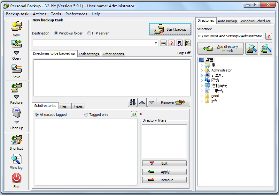Select the good folder in tree
This screenshot has height=195, width=279.
pos(215,96)
